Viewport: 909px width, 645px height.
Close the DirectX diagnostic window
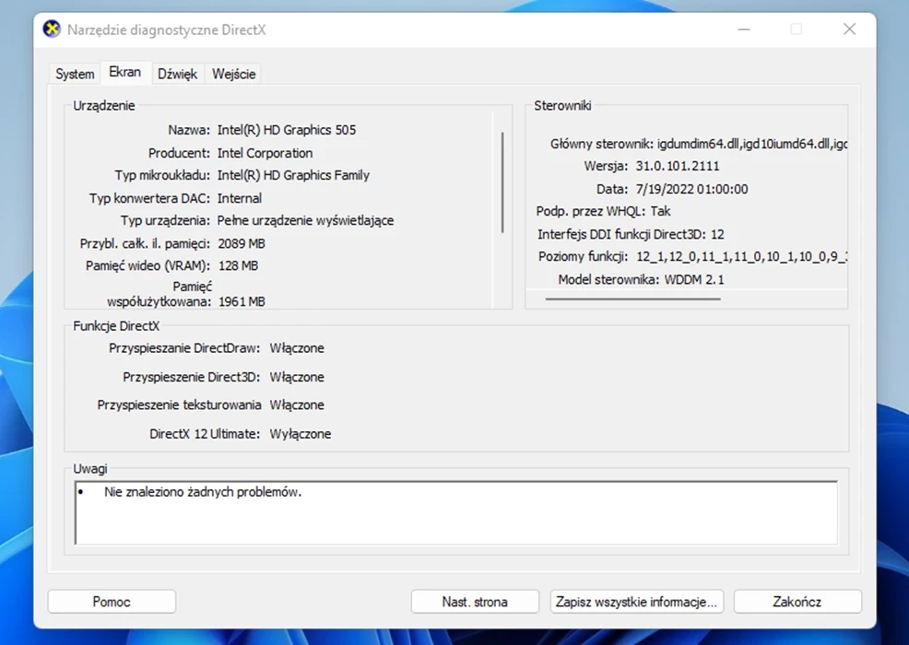point(849,29)
